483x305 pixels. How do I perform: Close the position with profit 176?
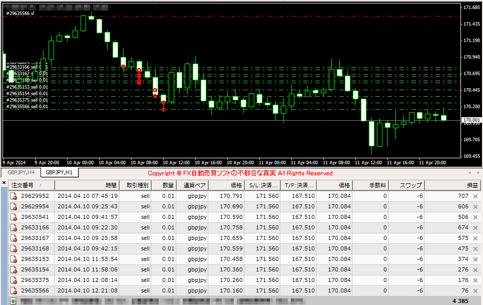coord(475,280)
